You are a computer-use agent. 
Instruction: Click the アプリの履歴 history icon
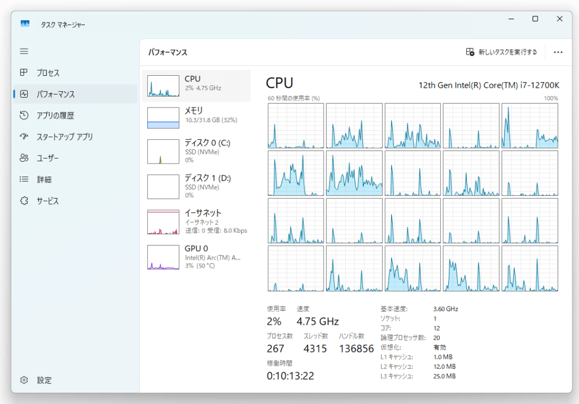click(x=24, y=115)
